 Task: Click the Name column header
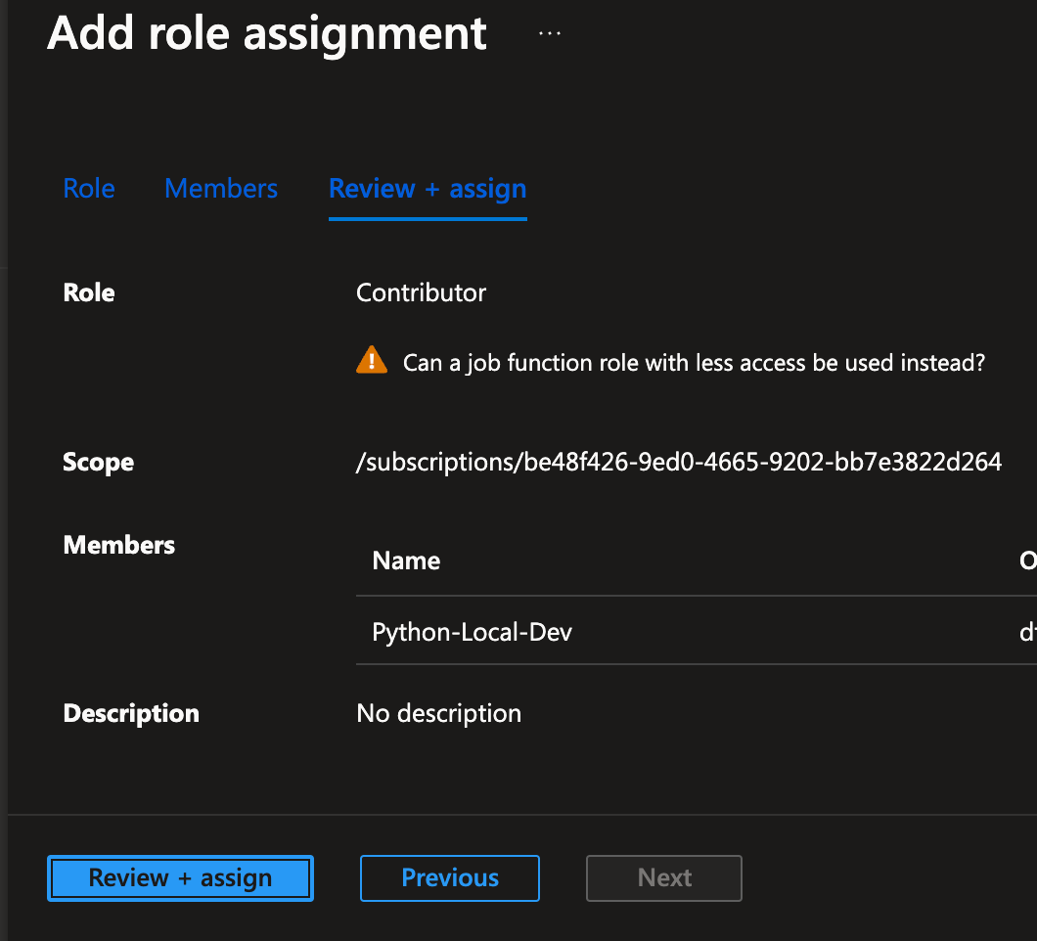click(406, 560)
